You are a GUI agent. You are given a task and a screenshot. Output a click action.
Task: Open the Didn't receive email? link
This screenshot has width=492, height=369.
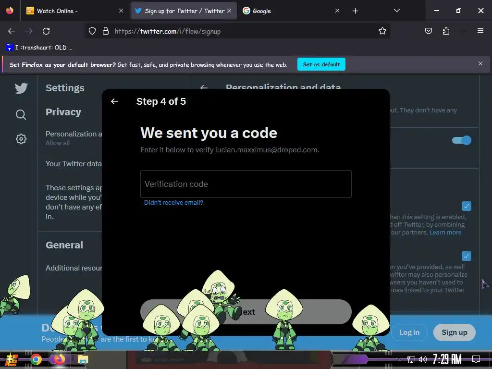173,202
